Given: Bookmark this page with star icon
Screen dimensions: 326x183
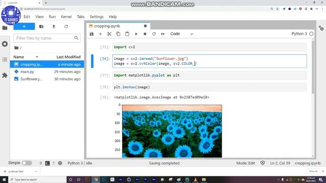Looking at the screenshot, I should click(277, 9).
